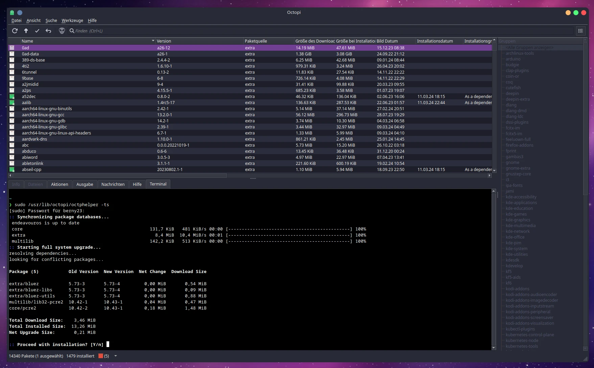The image size is (594, 368).
Task: Click the blue pin button in title bar
Action: tap(20, 13)
